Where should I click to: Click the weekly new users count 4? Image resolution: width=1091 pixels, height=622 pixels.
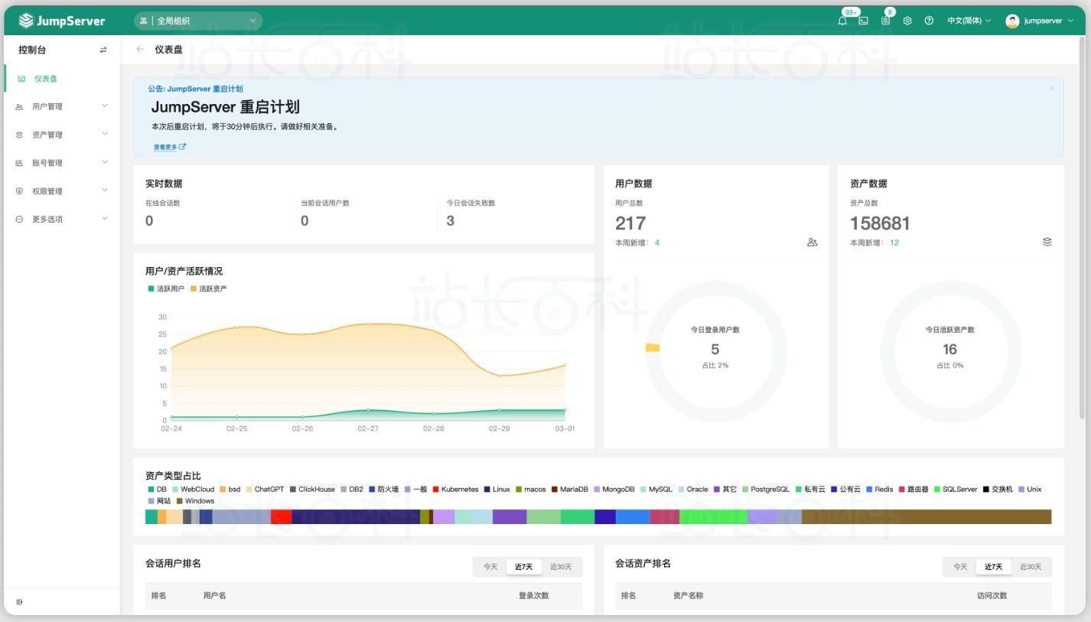coord(657,243)
